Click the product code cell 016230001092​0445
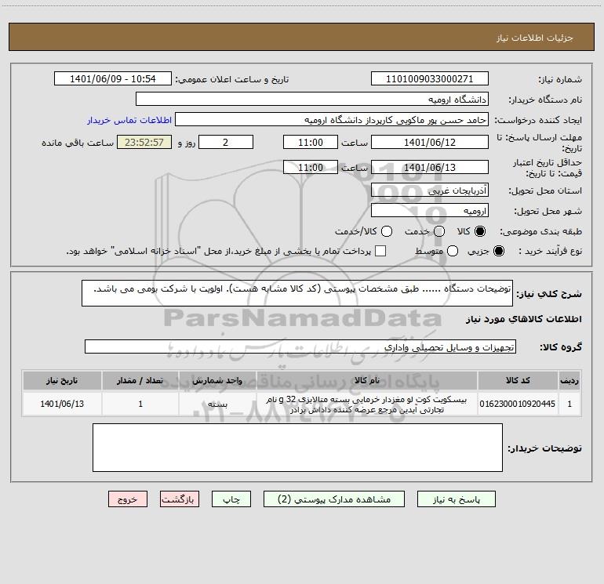 point(518,404)
